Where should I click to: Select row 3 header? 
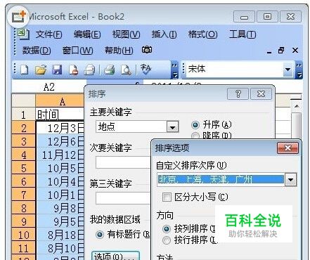pyautogui.click(x=23, y=141)
